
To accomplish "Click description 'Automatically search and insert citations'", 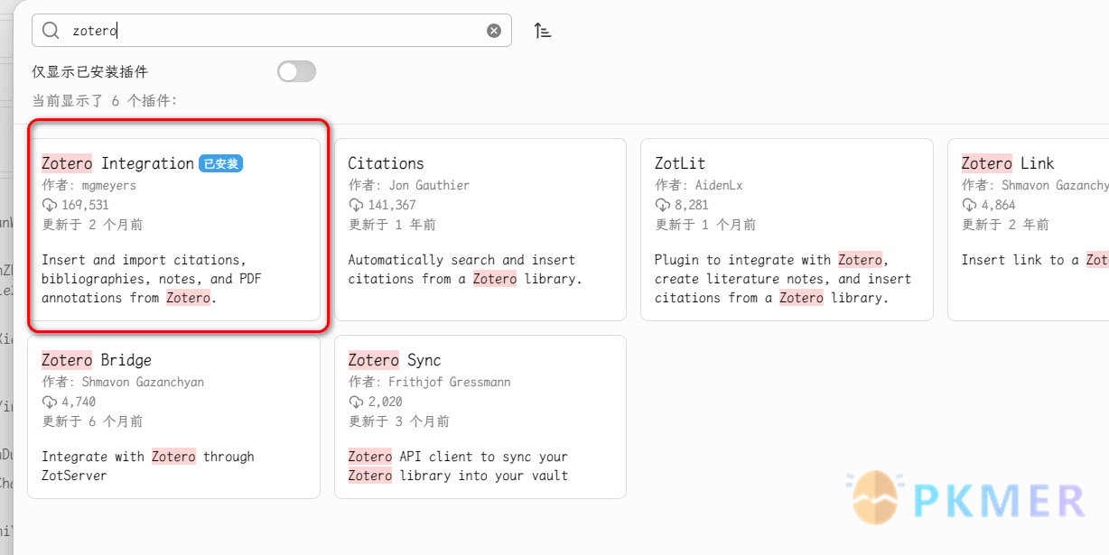I will coord(465,269).
